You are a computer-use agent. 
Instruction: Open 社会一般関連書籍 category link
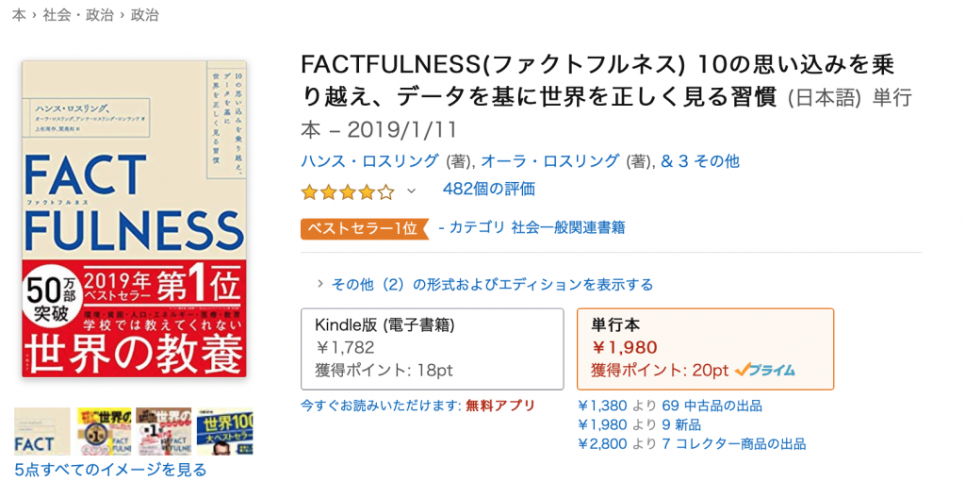pos(568,227)
